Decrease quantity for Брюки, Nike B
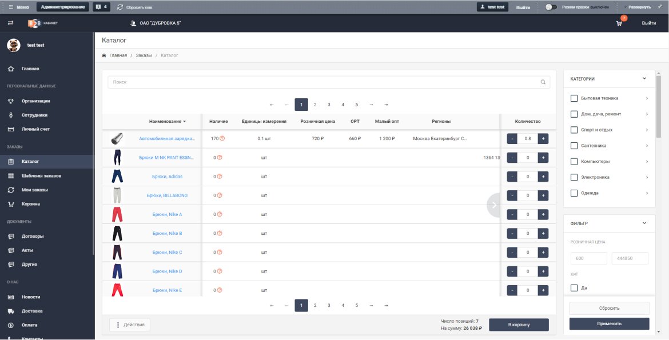The image size is (669, 340). (512, 233)
